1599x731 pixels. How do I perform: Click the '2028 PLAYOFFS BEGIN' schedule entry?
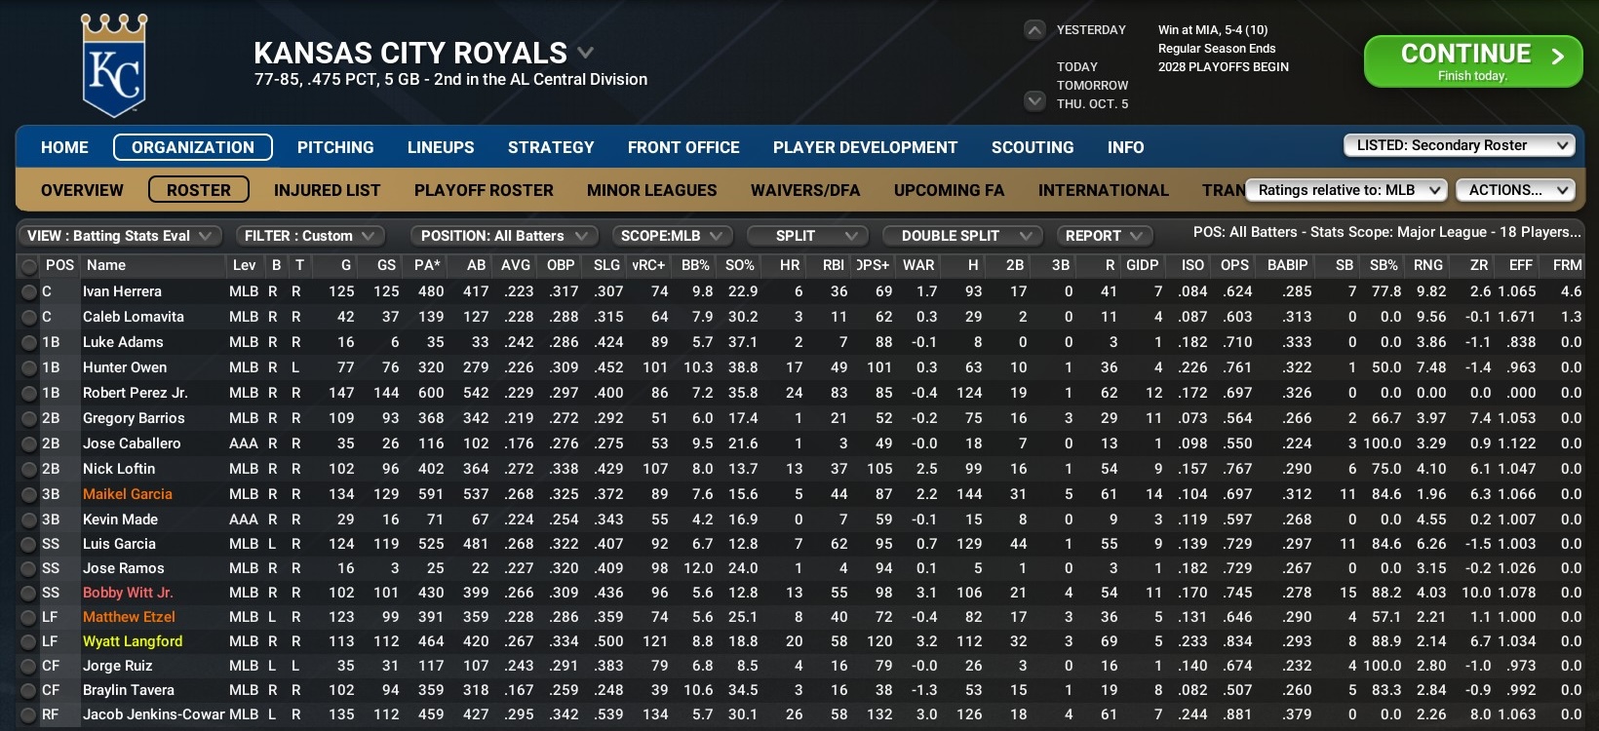pyautogui.click(x=1224, y=67)
